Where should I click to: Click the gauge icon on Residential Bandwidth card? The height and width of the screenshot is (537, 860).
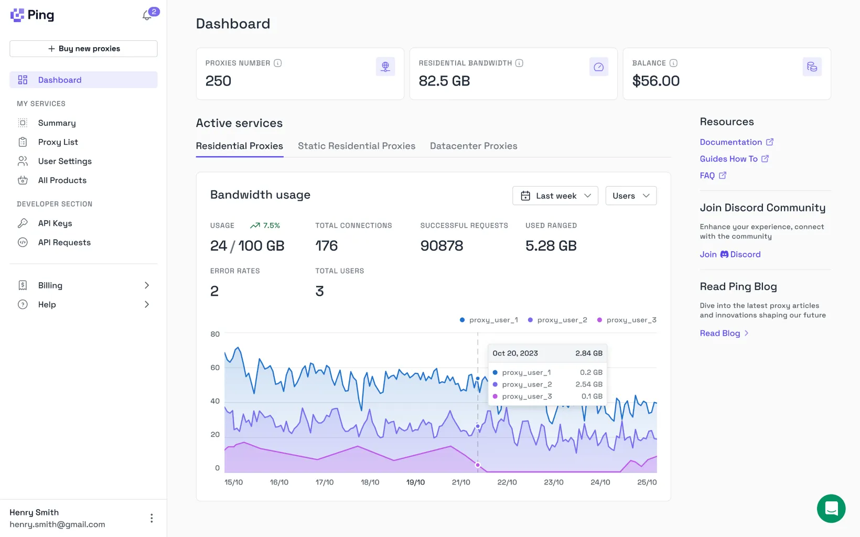pos(599,67)
